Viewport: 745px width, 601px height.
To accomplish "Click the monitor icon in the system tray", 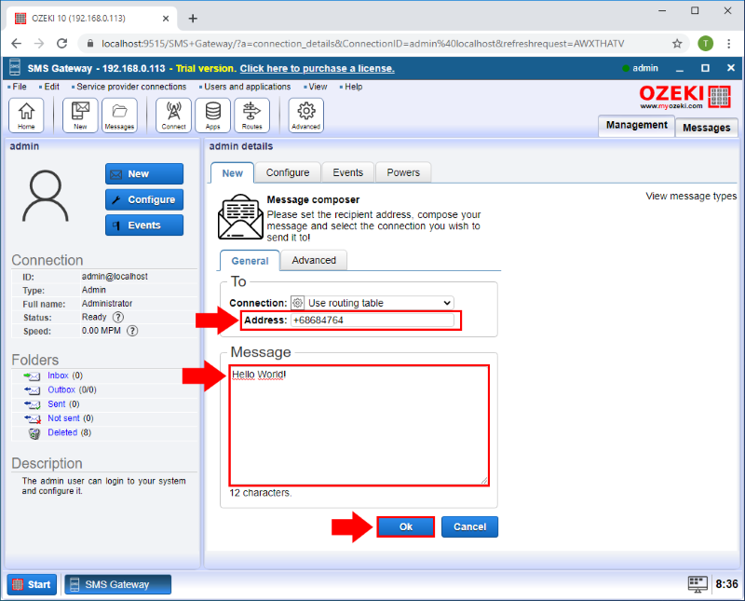I will [x=698, y=584].
